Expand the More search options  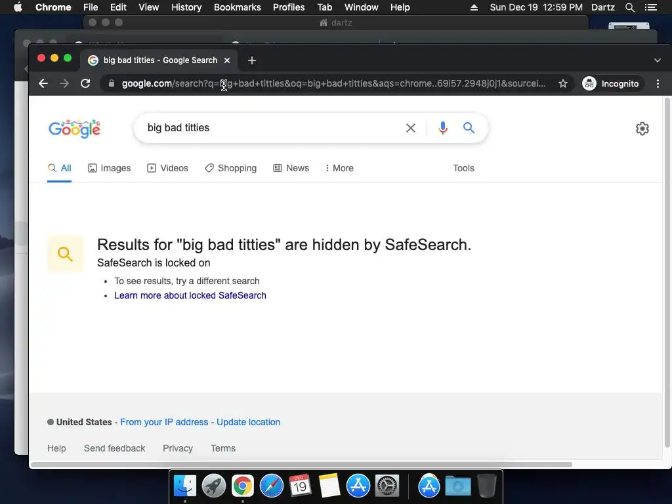339,168
